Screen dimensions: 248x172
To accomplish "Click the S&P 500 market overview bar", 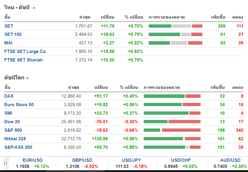I will pos(172,130).
